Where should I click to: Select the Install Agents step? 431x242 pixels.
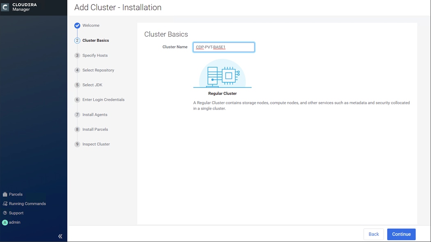click(95, 115)
